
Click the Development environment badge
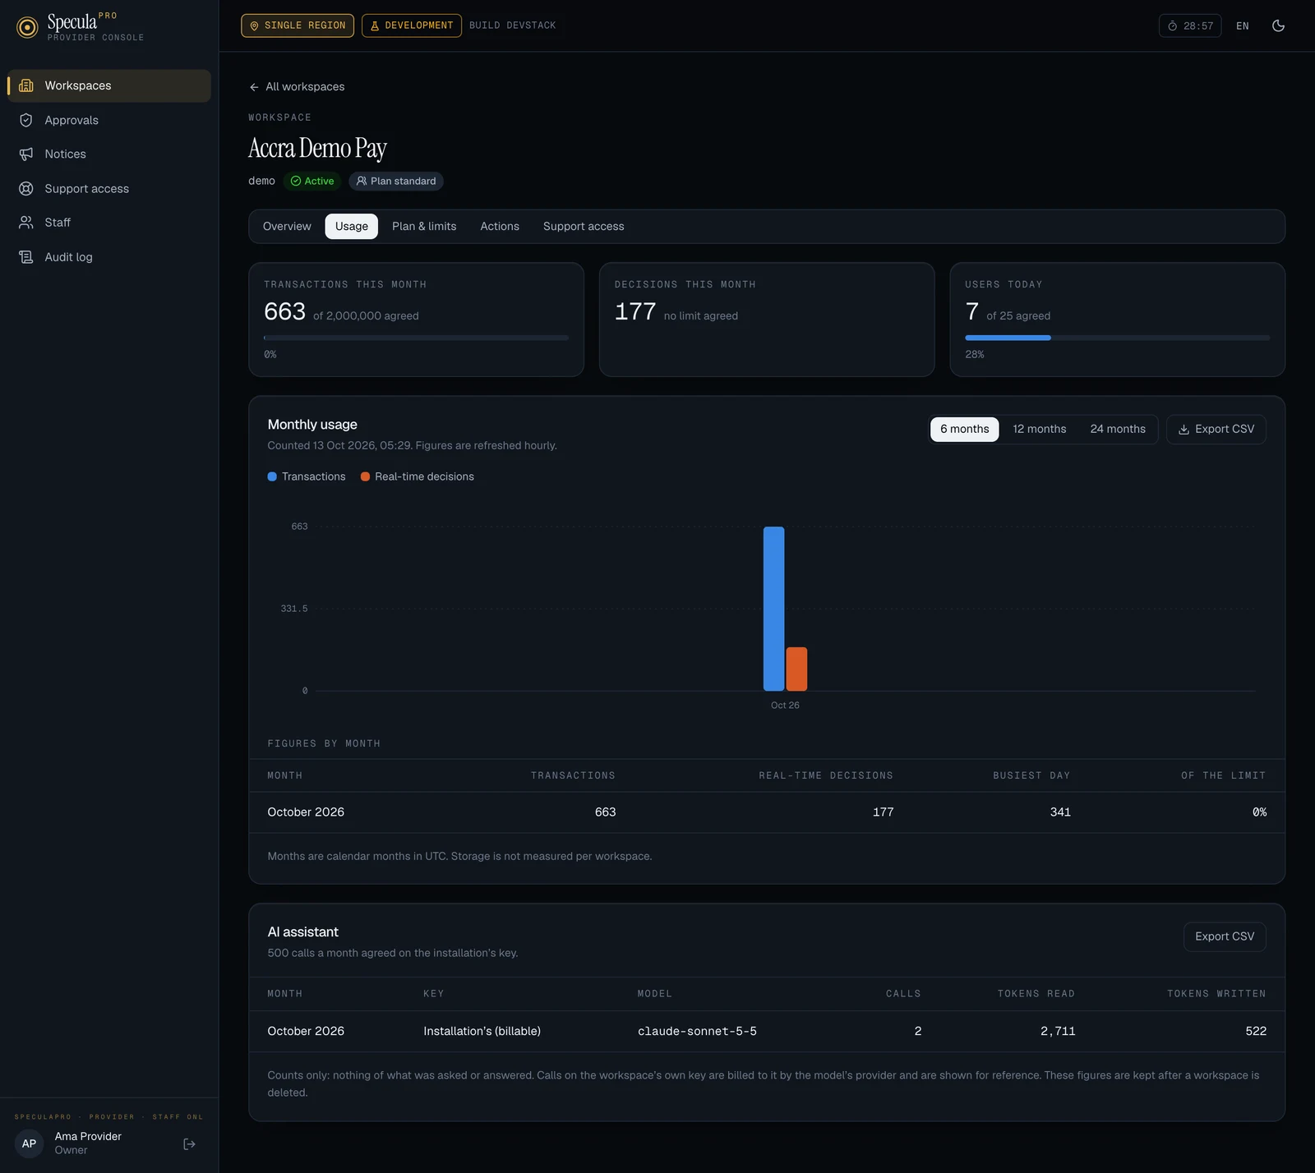[x=411, y=25]
